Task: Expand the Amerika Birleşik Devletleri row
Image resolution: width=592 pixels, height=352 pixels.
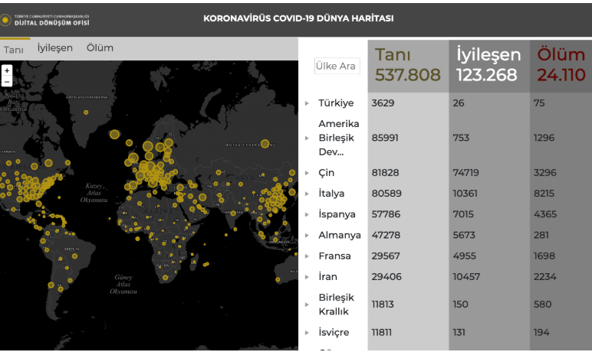Action: pyautogui.click(x=308, y=138)
